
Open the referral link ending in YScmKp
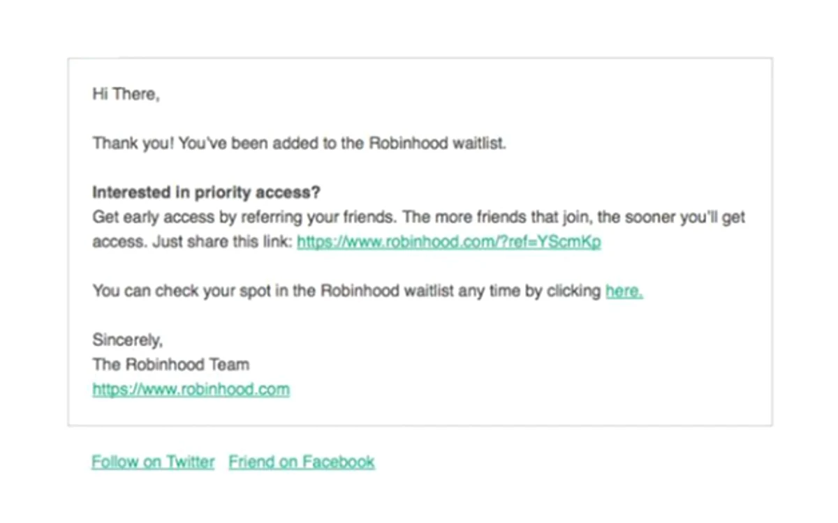449,242
